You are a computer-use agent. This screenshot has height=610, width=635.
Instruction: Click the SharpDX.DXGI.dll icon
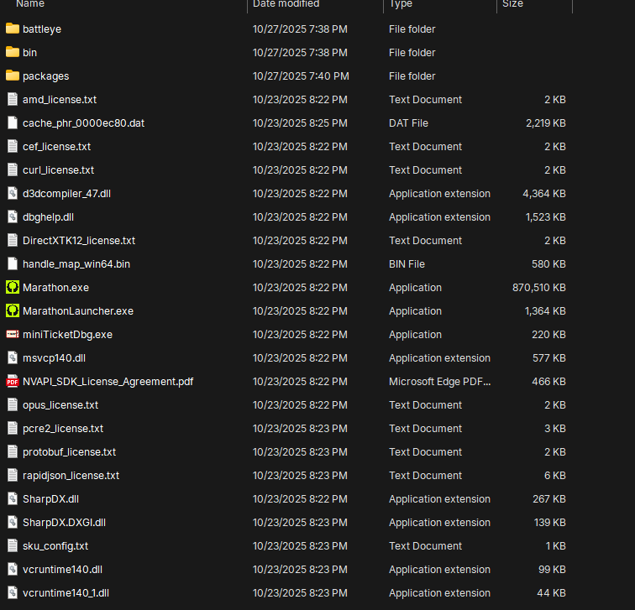pyautogui.click(x=13, y=522)
